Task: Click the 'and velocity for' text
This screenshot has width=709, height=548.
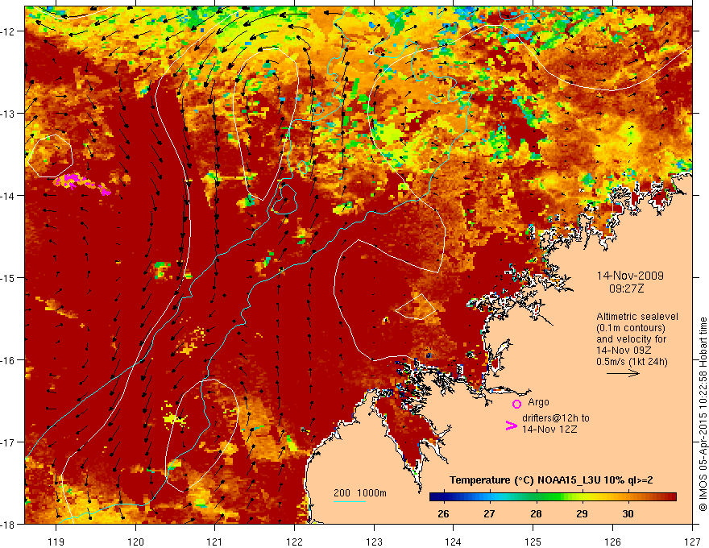Action: point(631,339)
